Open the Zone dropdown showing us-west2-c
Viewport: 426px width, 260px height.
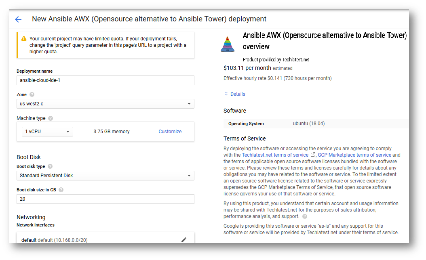click(x=105, y=104)
